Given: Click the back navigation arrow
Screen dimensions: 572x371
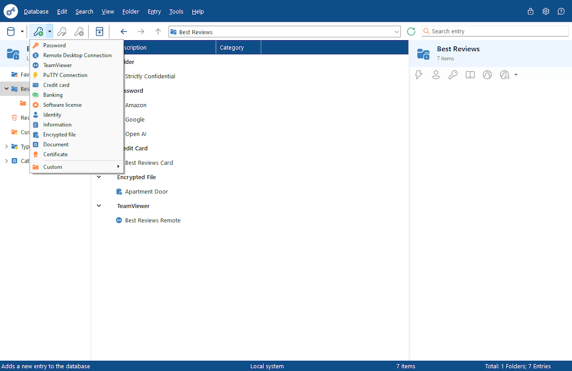Looking at the screenshot, I should (124, 31).
